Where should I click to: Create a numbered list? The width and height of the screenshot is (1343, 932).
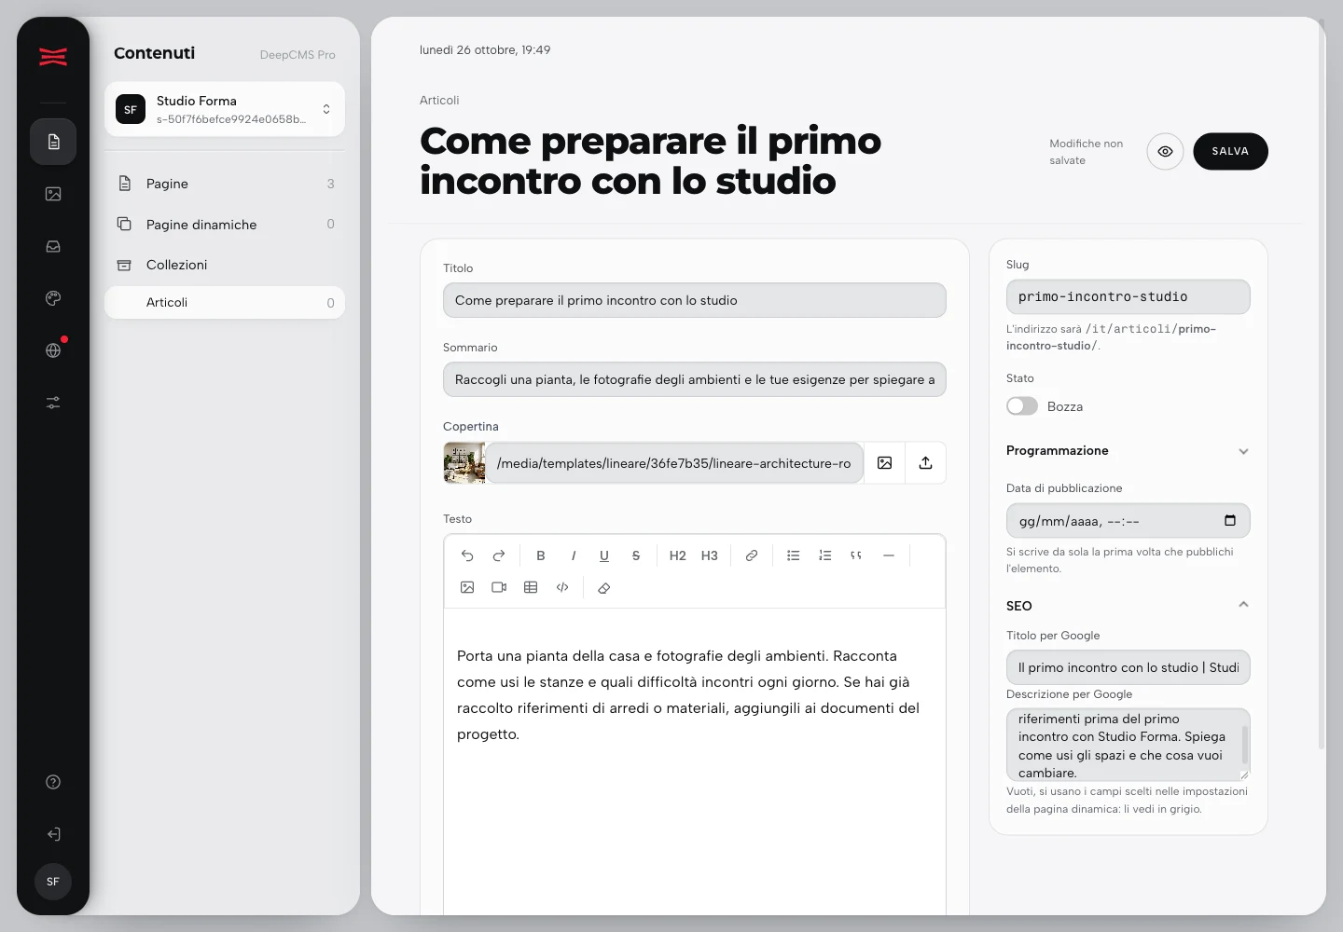pyautogui.click(x=825, y=555)
